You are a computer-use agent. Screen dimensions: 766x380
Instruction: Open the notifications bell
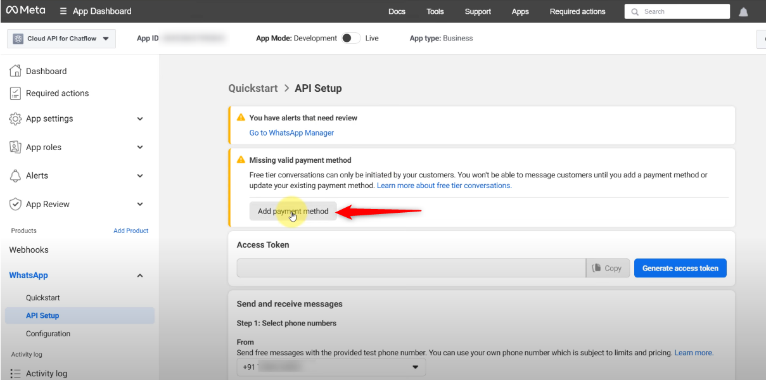click(744, 12)
